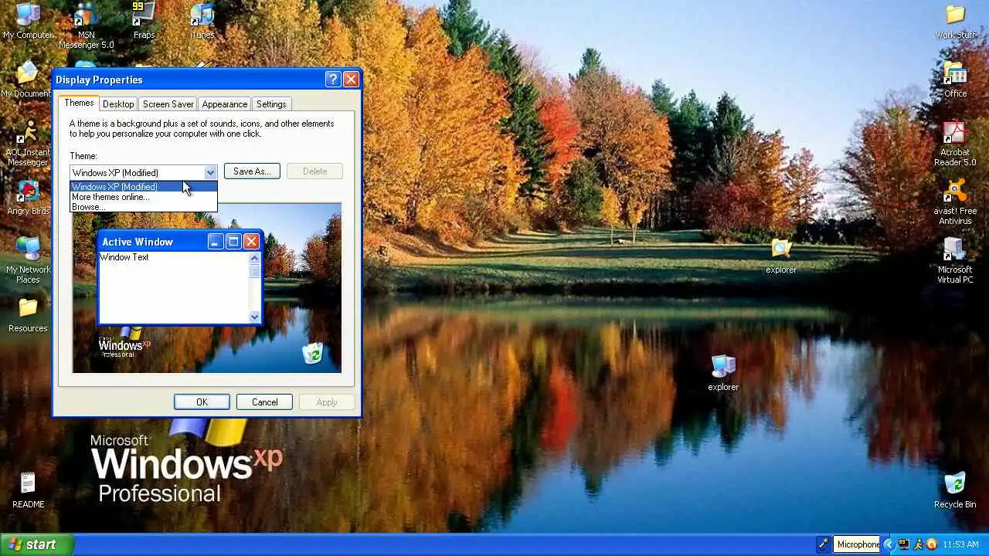Click the Fraps icon in system tray
The width and height of the screenshot is (989, 556).
click(903, 544)
